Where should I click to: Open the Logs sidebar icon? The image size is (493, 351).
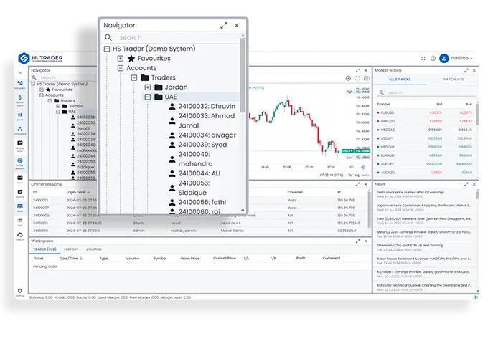coord(20,221)
